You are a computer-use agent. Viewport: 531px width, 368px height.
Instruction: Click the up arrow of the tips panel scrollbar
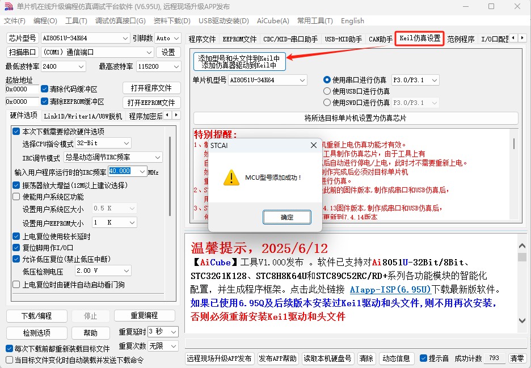tap(522, 246)
